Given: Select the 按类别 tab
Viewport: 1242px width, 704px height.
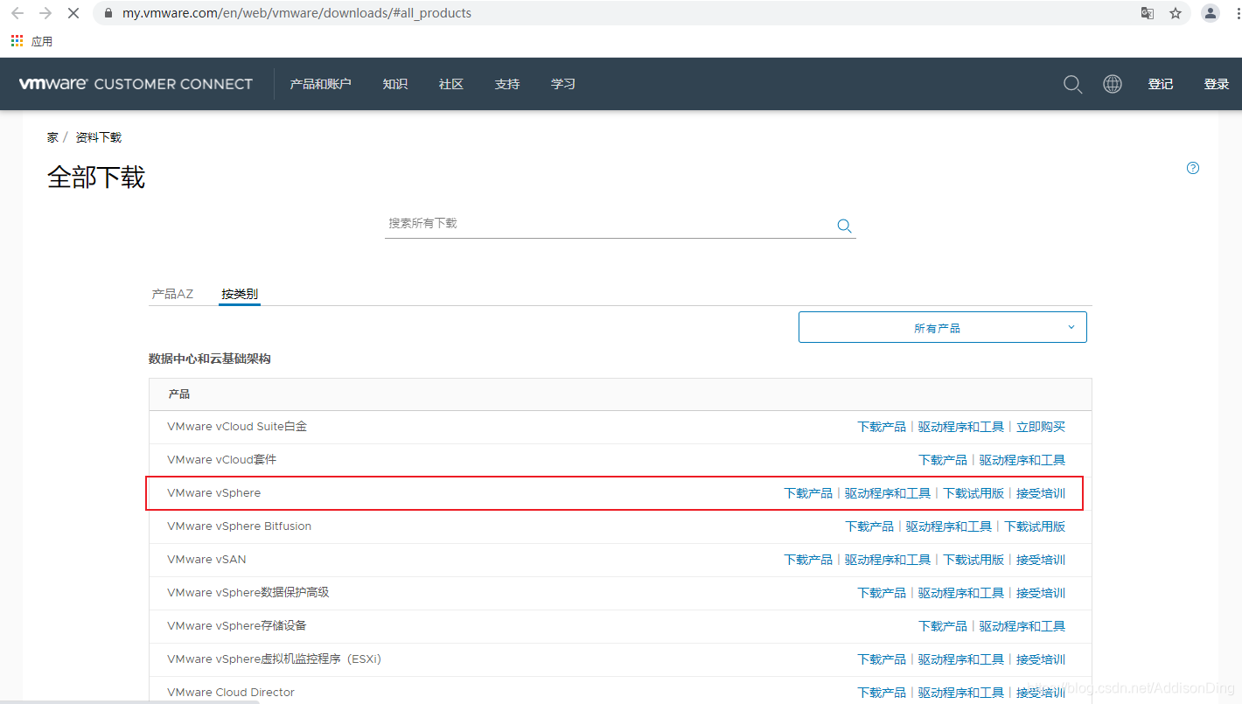Looking at the screenshot, I should [240, 294].
